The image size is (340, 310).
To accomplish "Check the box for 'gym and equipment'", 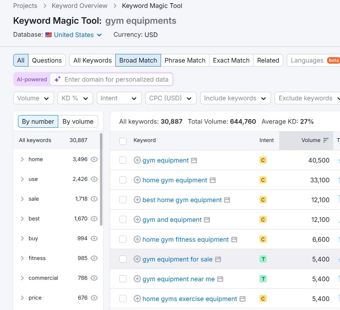I will [x=123, y=219].
